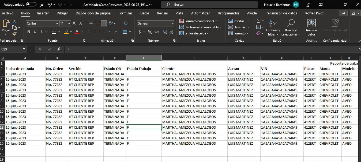
Task: Click the Save icon in title bar
Action: click(42, 5)
